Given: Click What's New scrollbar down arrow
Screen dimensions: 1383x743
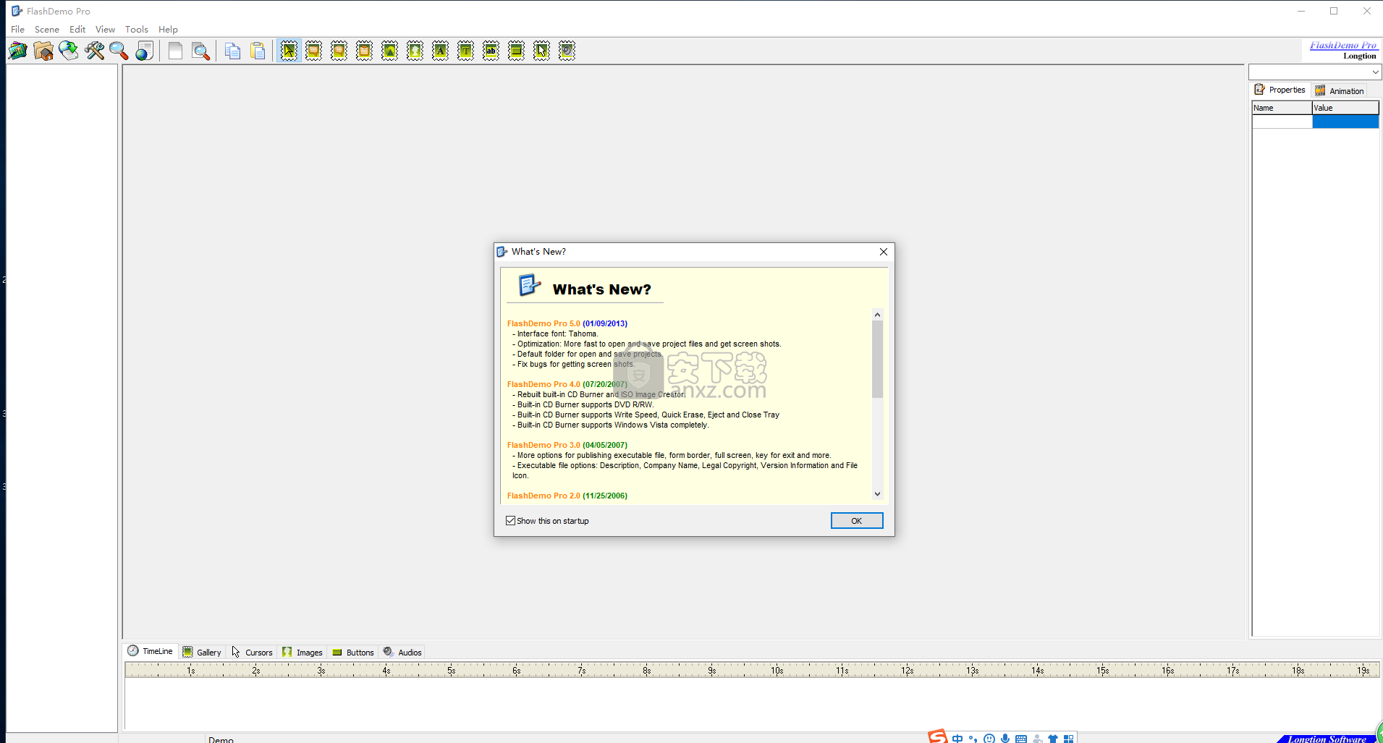Looking at the screenshot, I should pos(877,494).
